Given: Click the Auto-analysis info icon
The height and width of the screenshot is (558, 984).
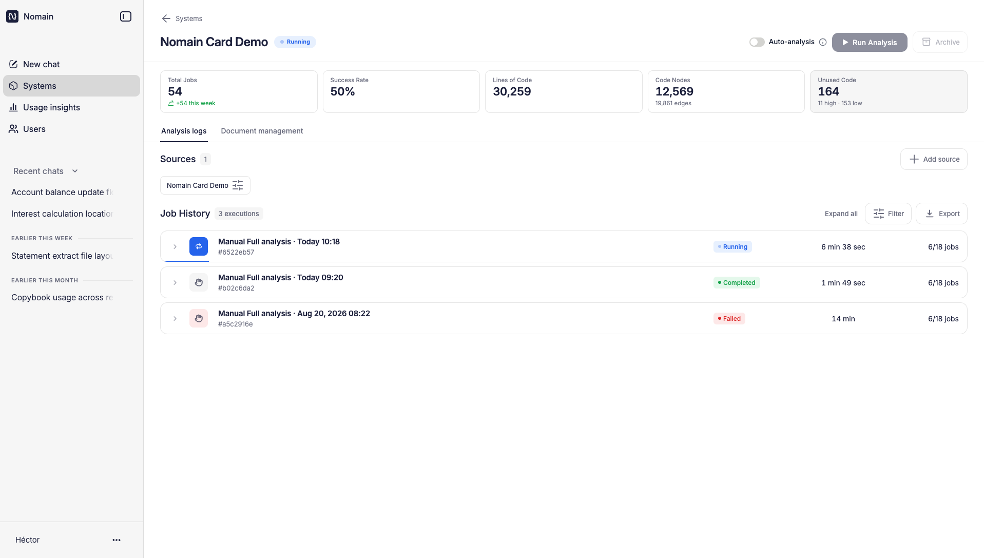Looking at the screenshot, I should click(823, 42).
